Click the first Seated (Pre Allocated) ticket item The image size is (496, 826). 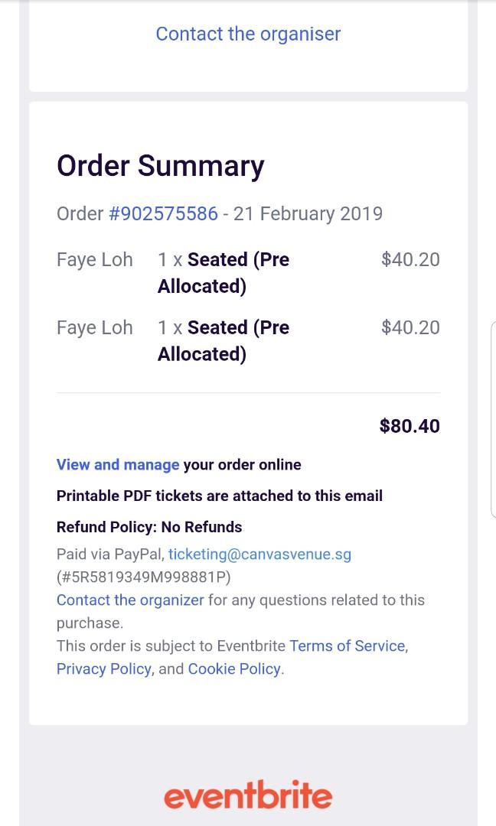click(224, 273)
